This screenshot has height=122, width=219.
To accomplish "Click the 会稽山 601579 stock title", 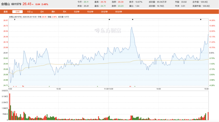I will coord(11,4).
